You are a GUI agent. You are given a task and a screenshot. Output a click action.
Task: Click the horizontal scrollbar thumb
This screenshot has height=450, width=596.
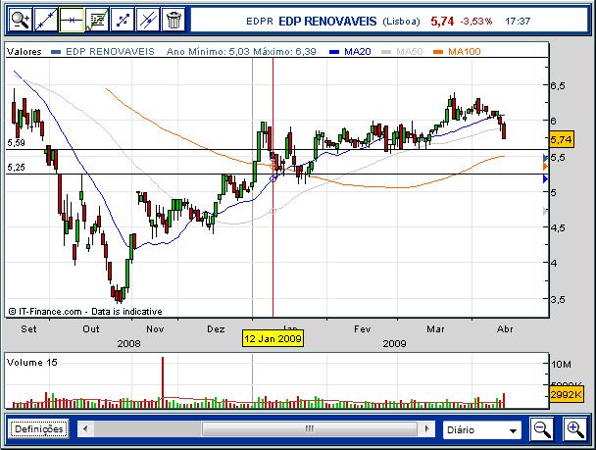click(x=310, y=429)
